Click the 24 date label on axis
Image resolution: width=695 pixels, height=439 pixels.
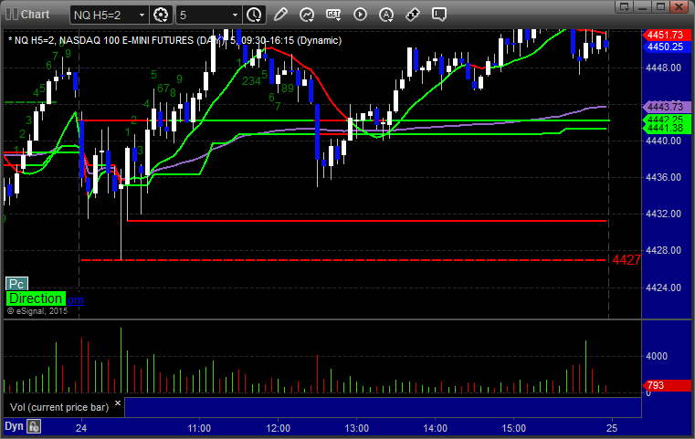(x=81, y=428)
